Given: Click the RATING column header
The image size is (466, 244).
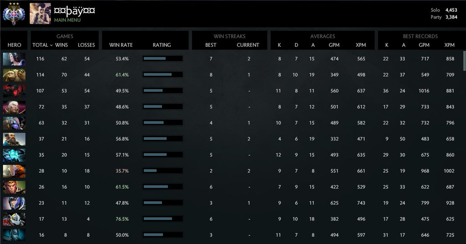Looking at the screenshot, I should (x=162, y=45).
